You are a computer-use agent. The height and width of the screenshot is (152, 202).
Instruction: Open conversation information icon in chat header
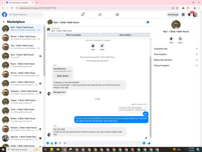click(x=148, y=22)
